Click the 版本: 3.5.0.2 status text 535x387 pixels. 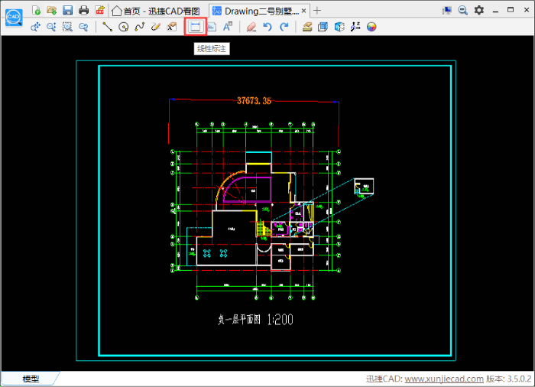[509, 379]
